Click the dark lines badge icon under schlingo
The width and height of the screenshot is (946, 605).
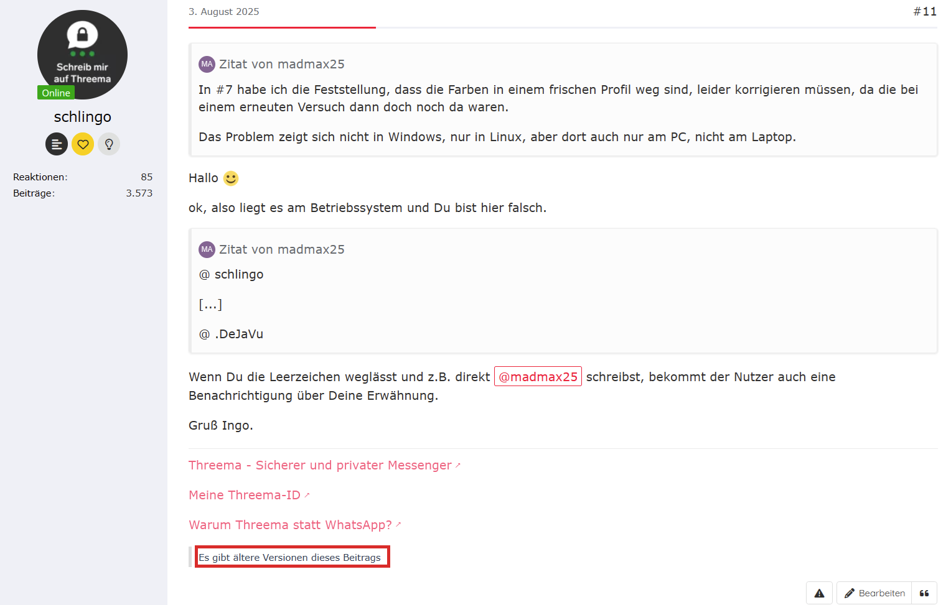click(57, 144)
